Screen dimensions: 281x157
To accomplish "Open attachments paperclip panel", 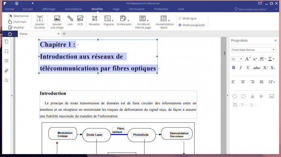I will click(x=6, y=71).
